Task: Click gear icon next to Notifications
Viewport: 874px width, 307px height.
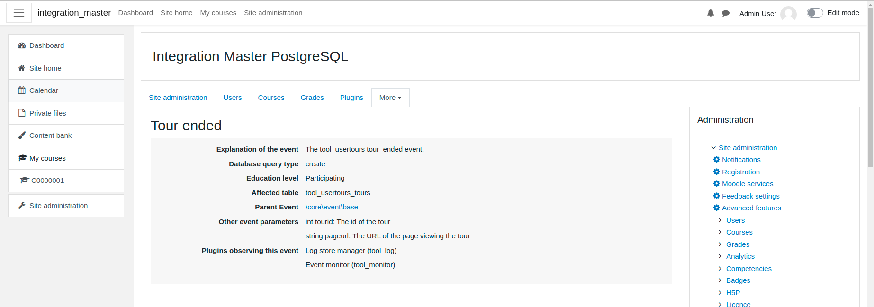Action: pyautogui.click(x=717, y=160)
